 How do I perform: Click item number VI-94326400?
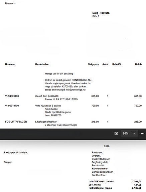[x=12, y=96]
